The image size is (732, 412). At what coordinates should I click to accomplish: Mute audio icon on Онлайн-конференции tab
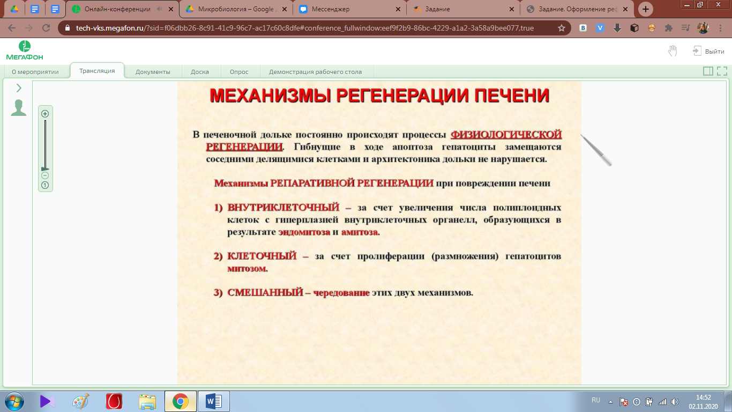click(160, 9)
